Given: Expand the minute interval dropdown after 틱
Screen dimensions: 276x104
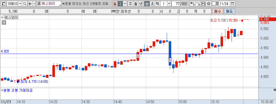Looking at the screenshot, I should click(169, 3).
